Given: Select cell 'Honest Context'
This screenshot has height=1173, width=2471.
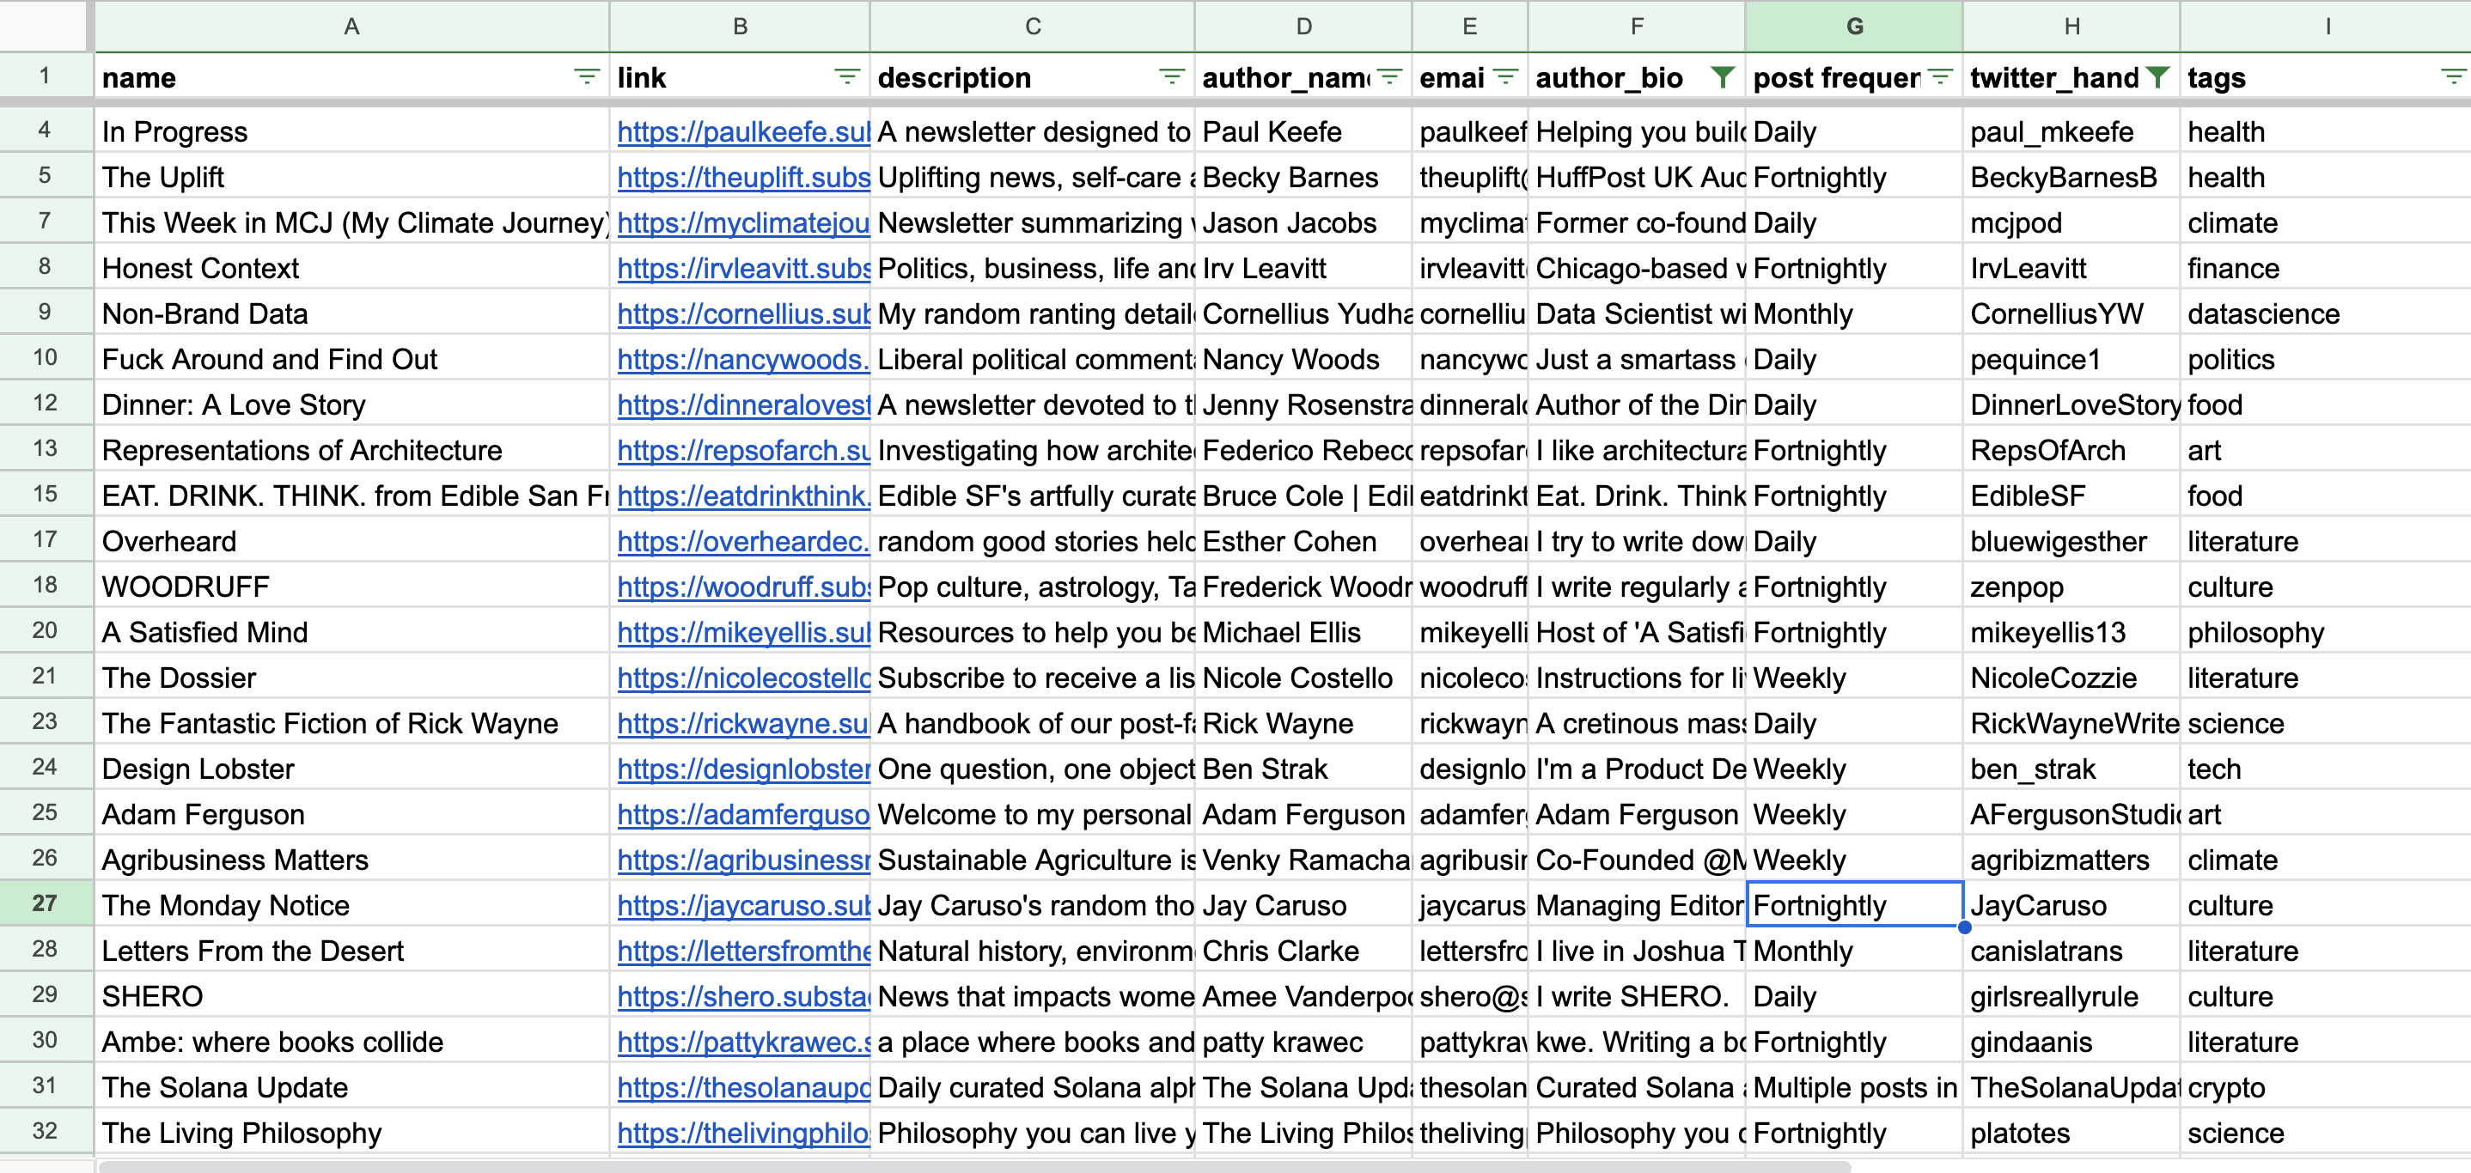Looking at the screenshot, I should point(352,268).
